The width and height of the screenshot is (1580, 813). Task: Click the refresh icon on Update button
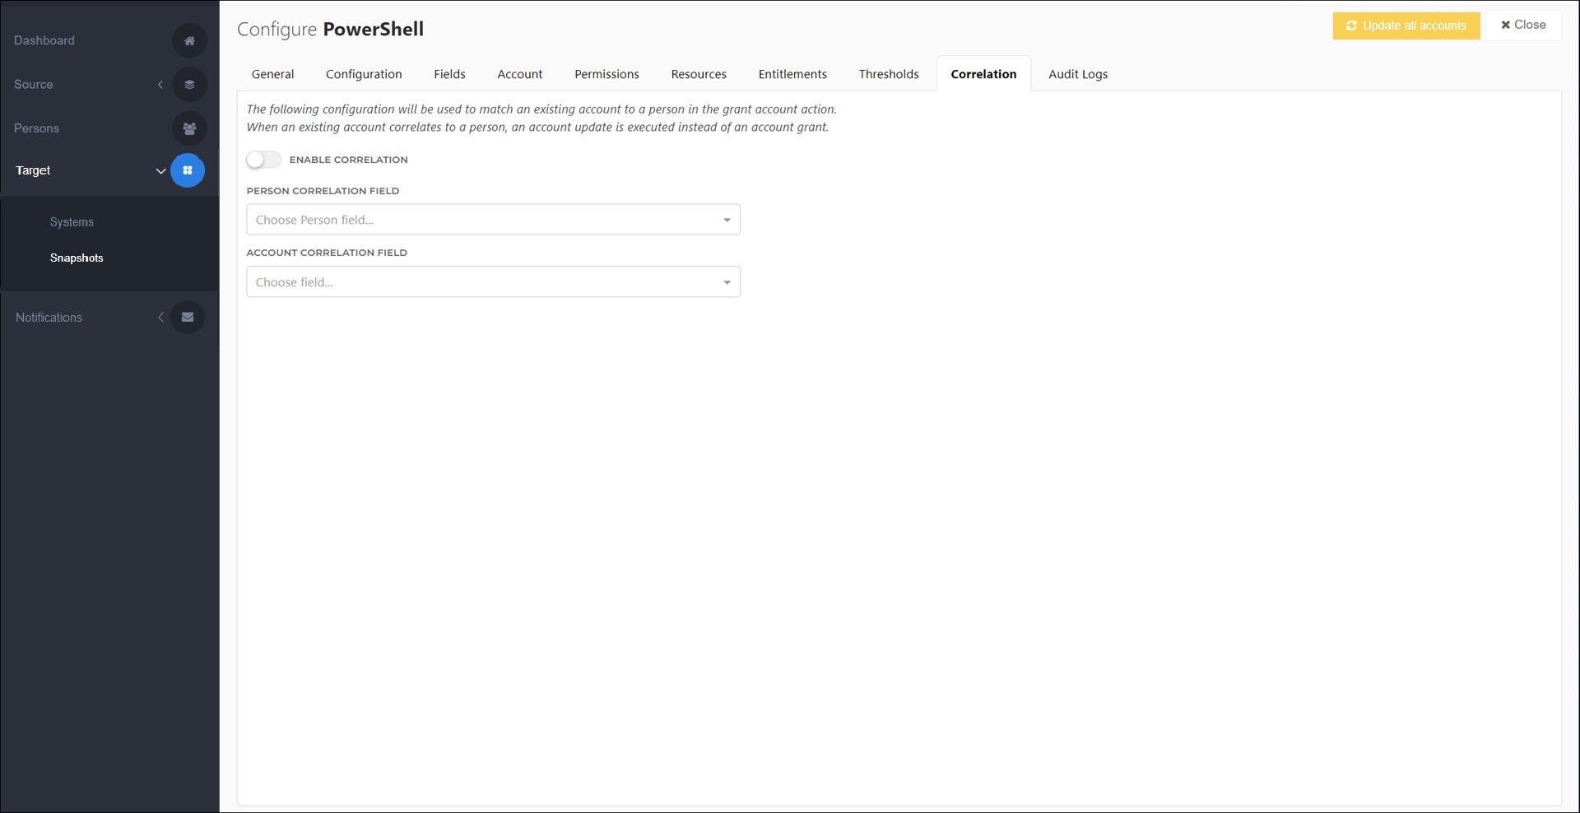click(1351, 26)
